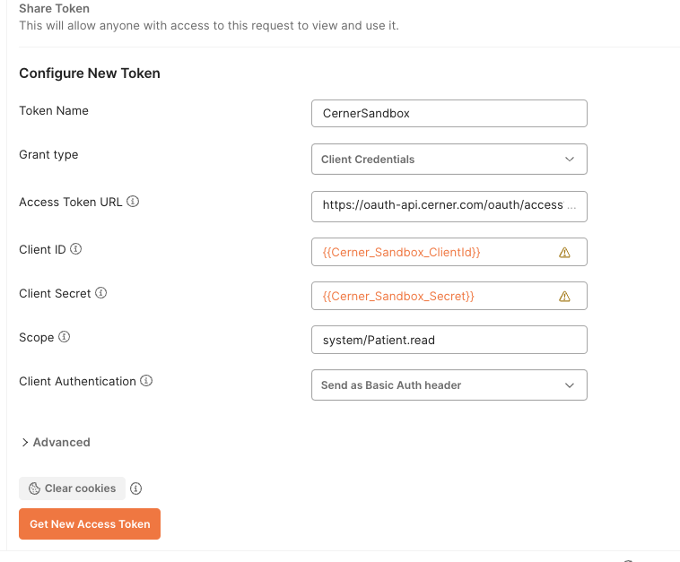Screen dimensions: 680x562
Task: Click the Clear cookies button
Action: [x=72, y=489]
